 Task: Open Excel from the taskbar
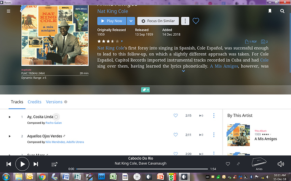(113, 177)
